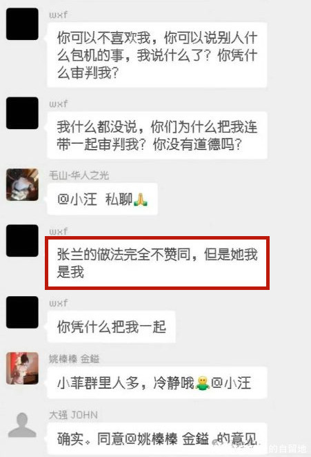Viewport: 311px width, 457px height.
Task: Click the green smiley emoji in 冷静哦 message
Action: click(203, 383)
